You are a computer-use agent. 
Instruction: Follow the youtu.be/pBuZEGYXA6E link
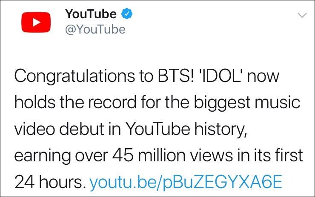(x=186, y=182)
